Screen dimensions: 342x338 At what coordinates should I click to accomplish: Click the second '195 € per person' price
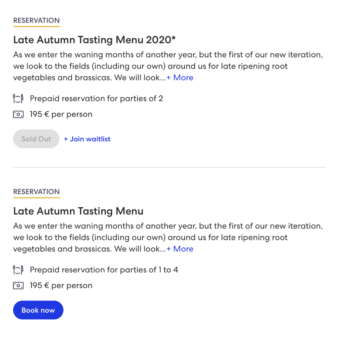pos(61,285)
